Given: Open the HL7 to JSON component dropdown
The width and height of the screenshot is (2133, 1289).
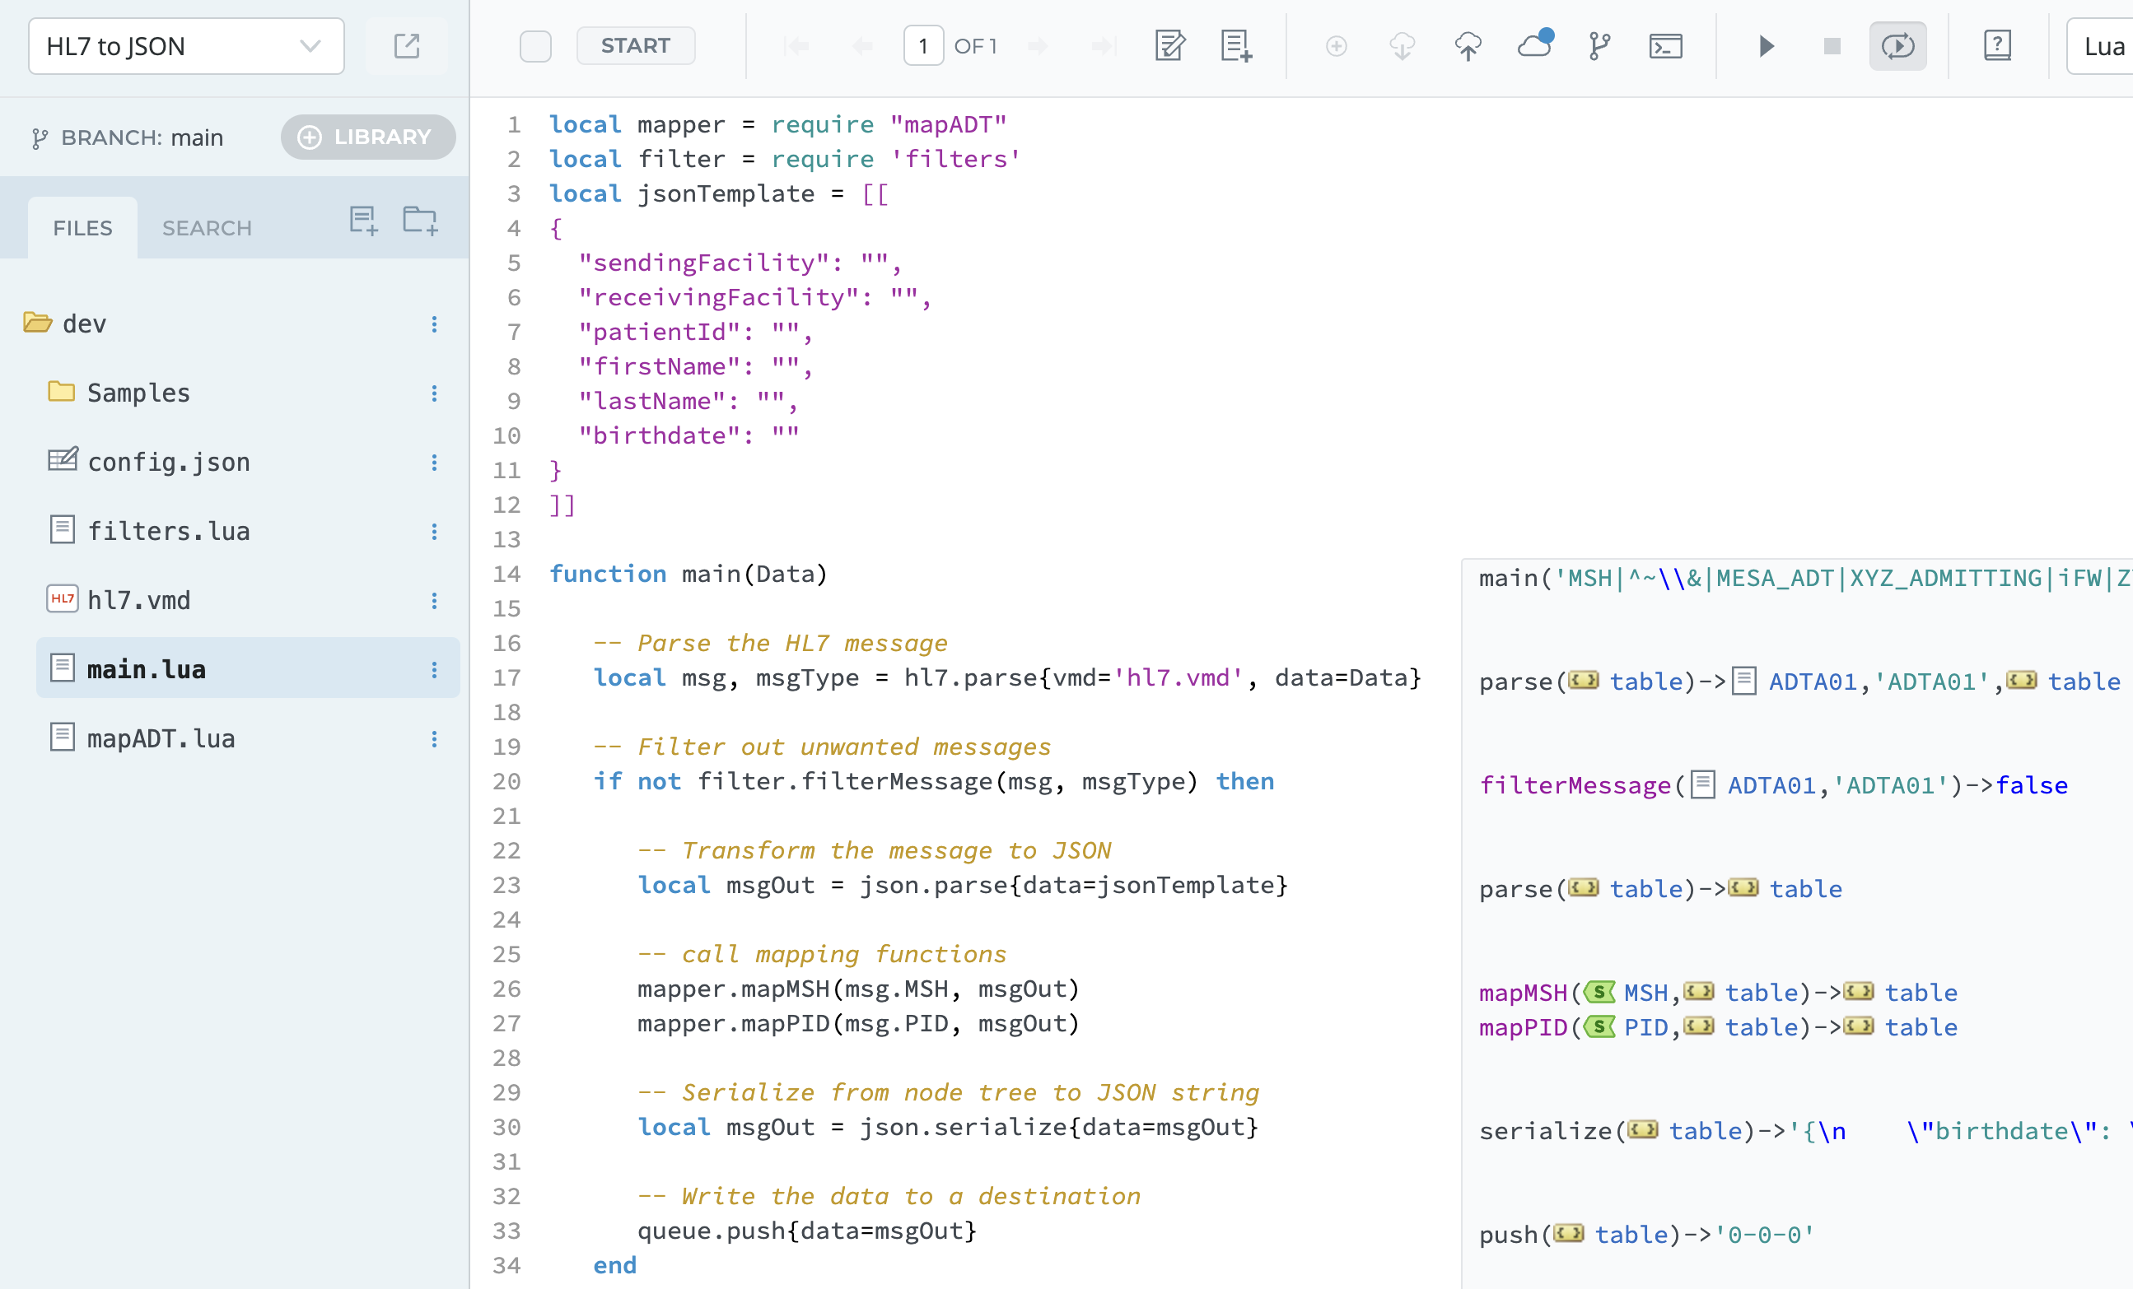Looking at the screenshot, I should click(186, 46).
